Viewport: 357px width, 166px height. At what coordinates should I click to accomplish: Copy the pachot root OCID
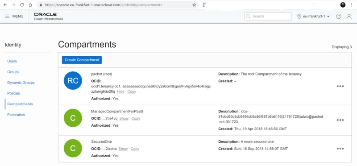click(x=132, y=91)
